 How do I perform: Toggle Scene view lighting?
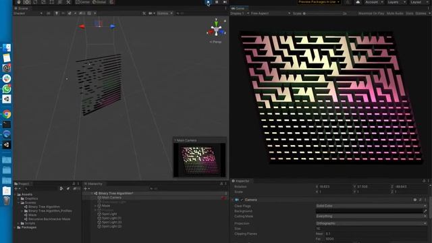point(57,13)
